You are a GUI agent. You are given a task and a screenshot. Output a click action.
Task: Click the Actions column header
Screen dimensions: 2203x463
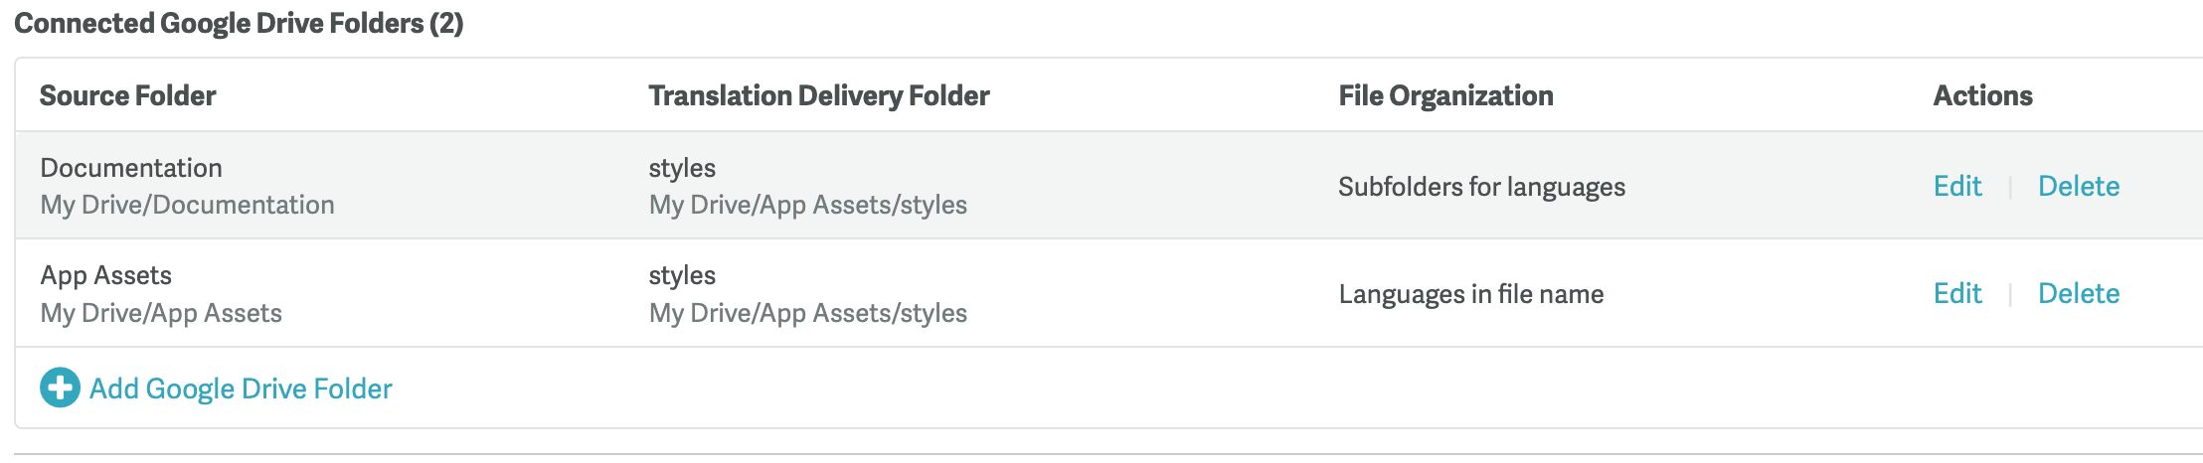tap(1982, 95)
